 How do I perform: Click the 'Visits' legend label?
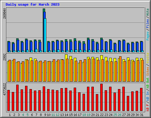tap(148, 58)
